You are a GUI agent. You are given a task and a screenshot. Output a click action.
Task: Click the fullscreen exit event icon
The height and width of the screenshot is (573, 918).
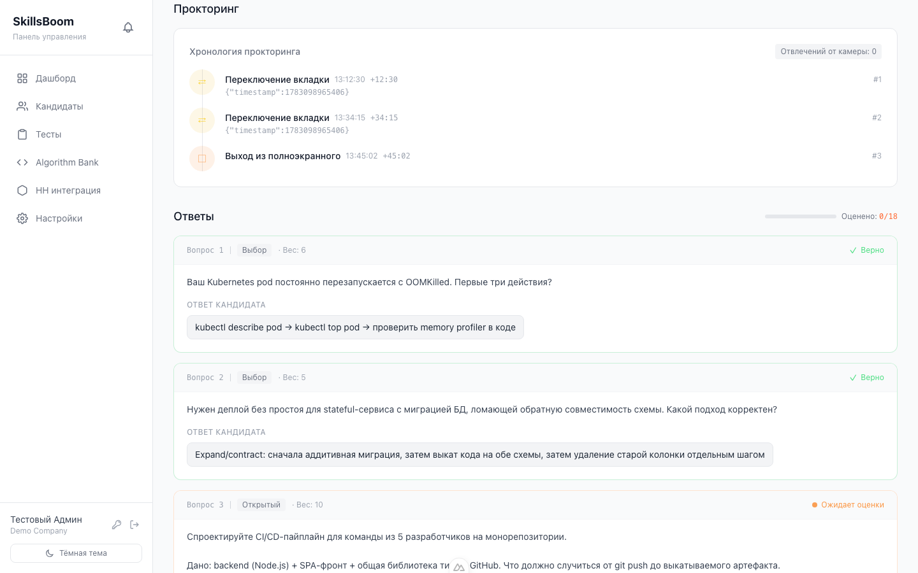[202, 159]
